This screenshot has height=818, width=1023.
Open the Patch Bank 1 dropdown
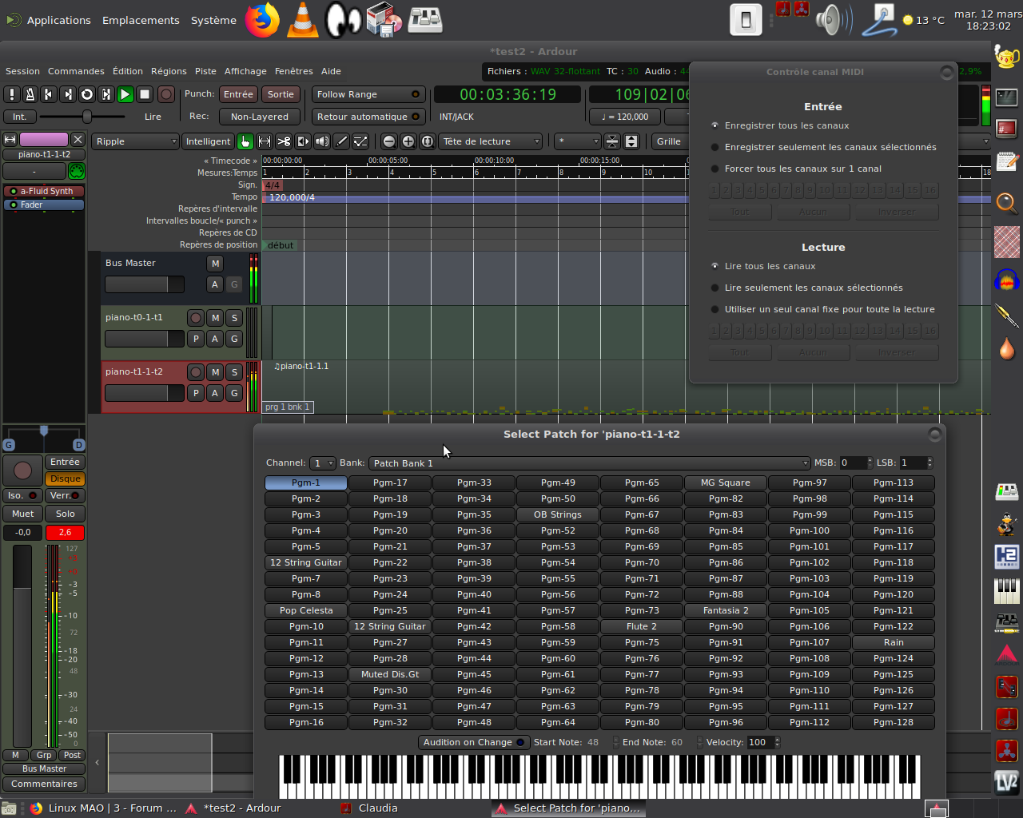click(x=589, y=463)
